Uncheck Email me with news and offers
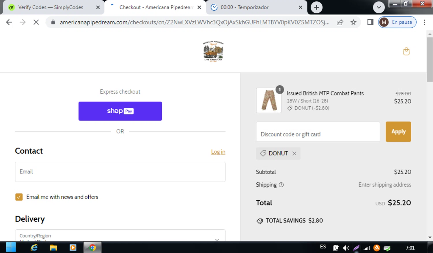This screenshot has width=433, height=253. coord(19,197)
